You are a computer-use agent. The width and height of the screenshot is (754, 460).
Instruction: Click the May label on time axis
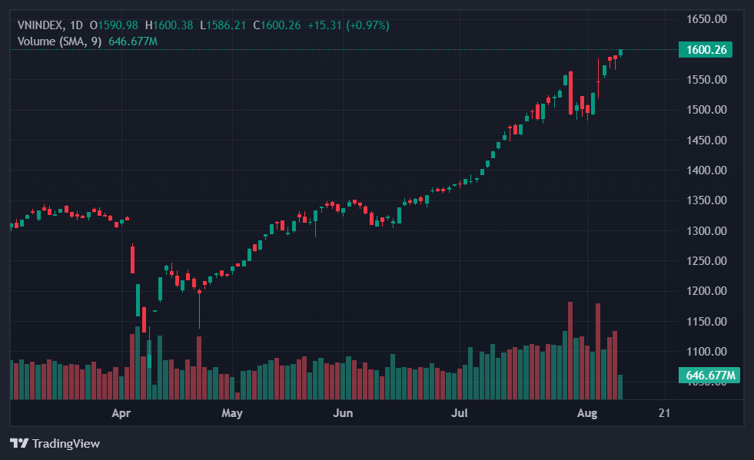232,413
